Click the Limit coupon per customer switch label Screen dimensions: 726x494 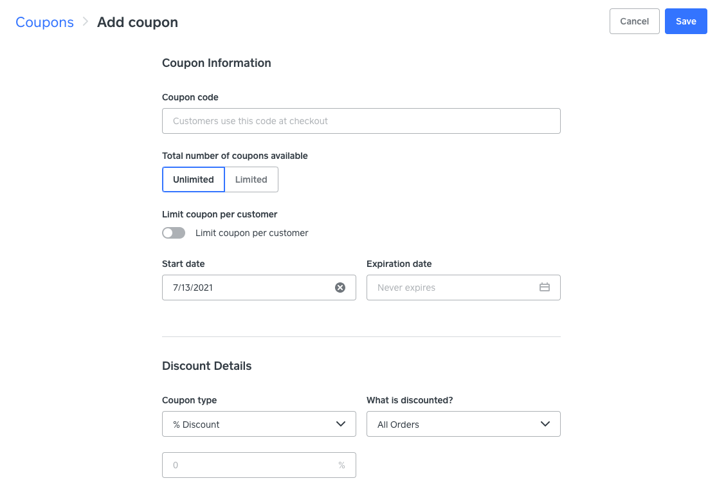pyautogui.click(x=251, y=233)
